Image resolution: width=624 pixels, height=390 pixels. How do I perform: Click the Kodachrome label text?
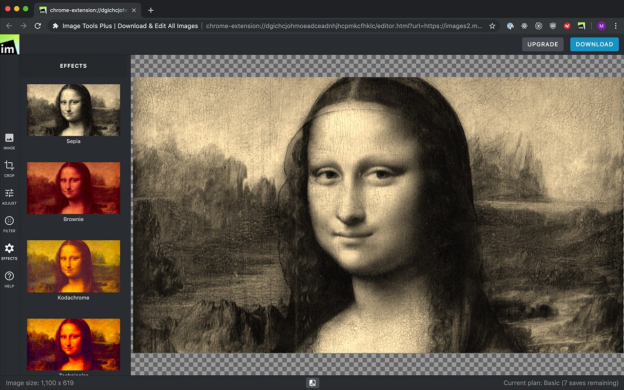[x=73, y=297]
